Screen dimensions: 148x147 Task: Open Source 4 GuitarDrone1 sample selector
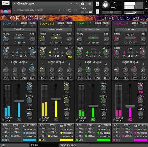click(x=131, y=30)
